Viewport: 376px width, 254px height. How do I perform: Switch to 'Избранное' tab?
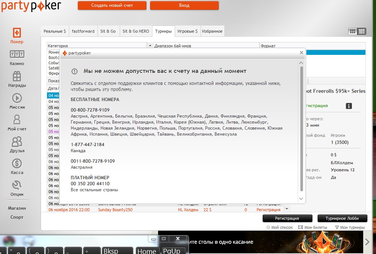coord(212,31)
